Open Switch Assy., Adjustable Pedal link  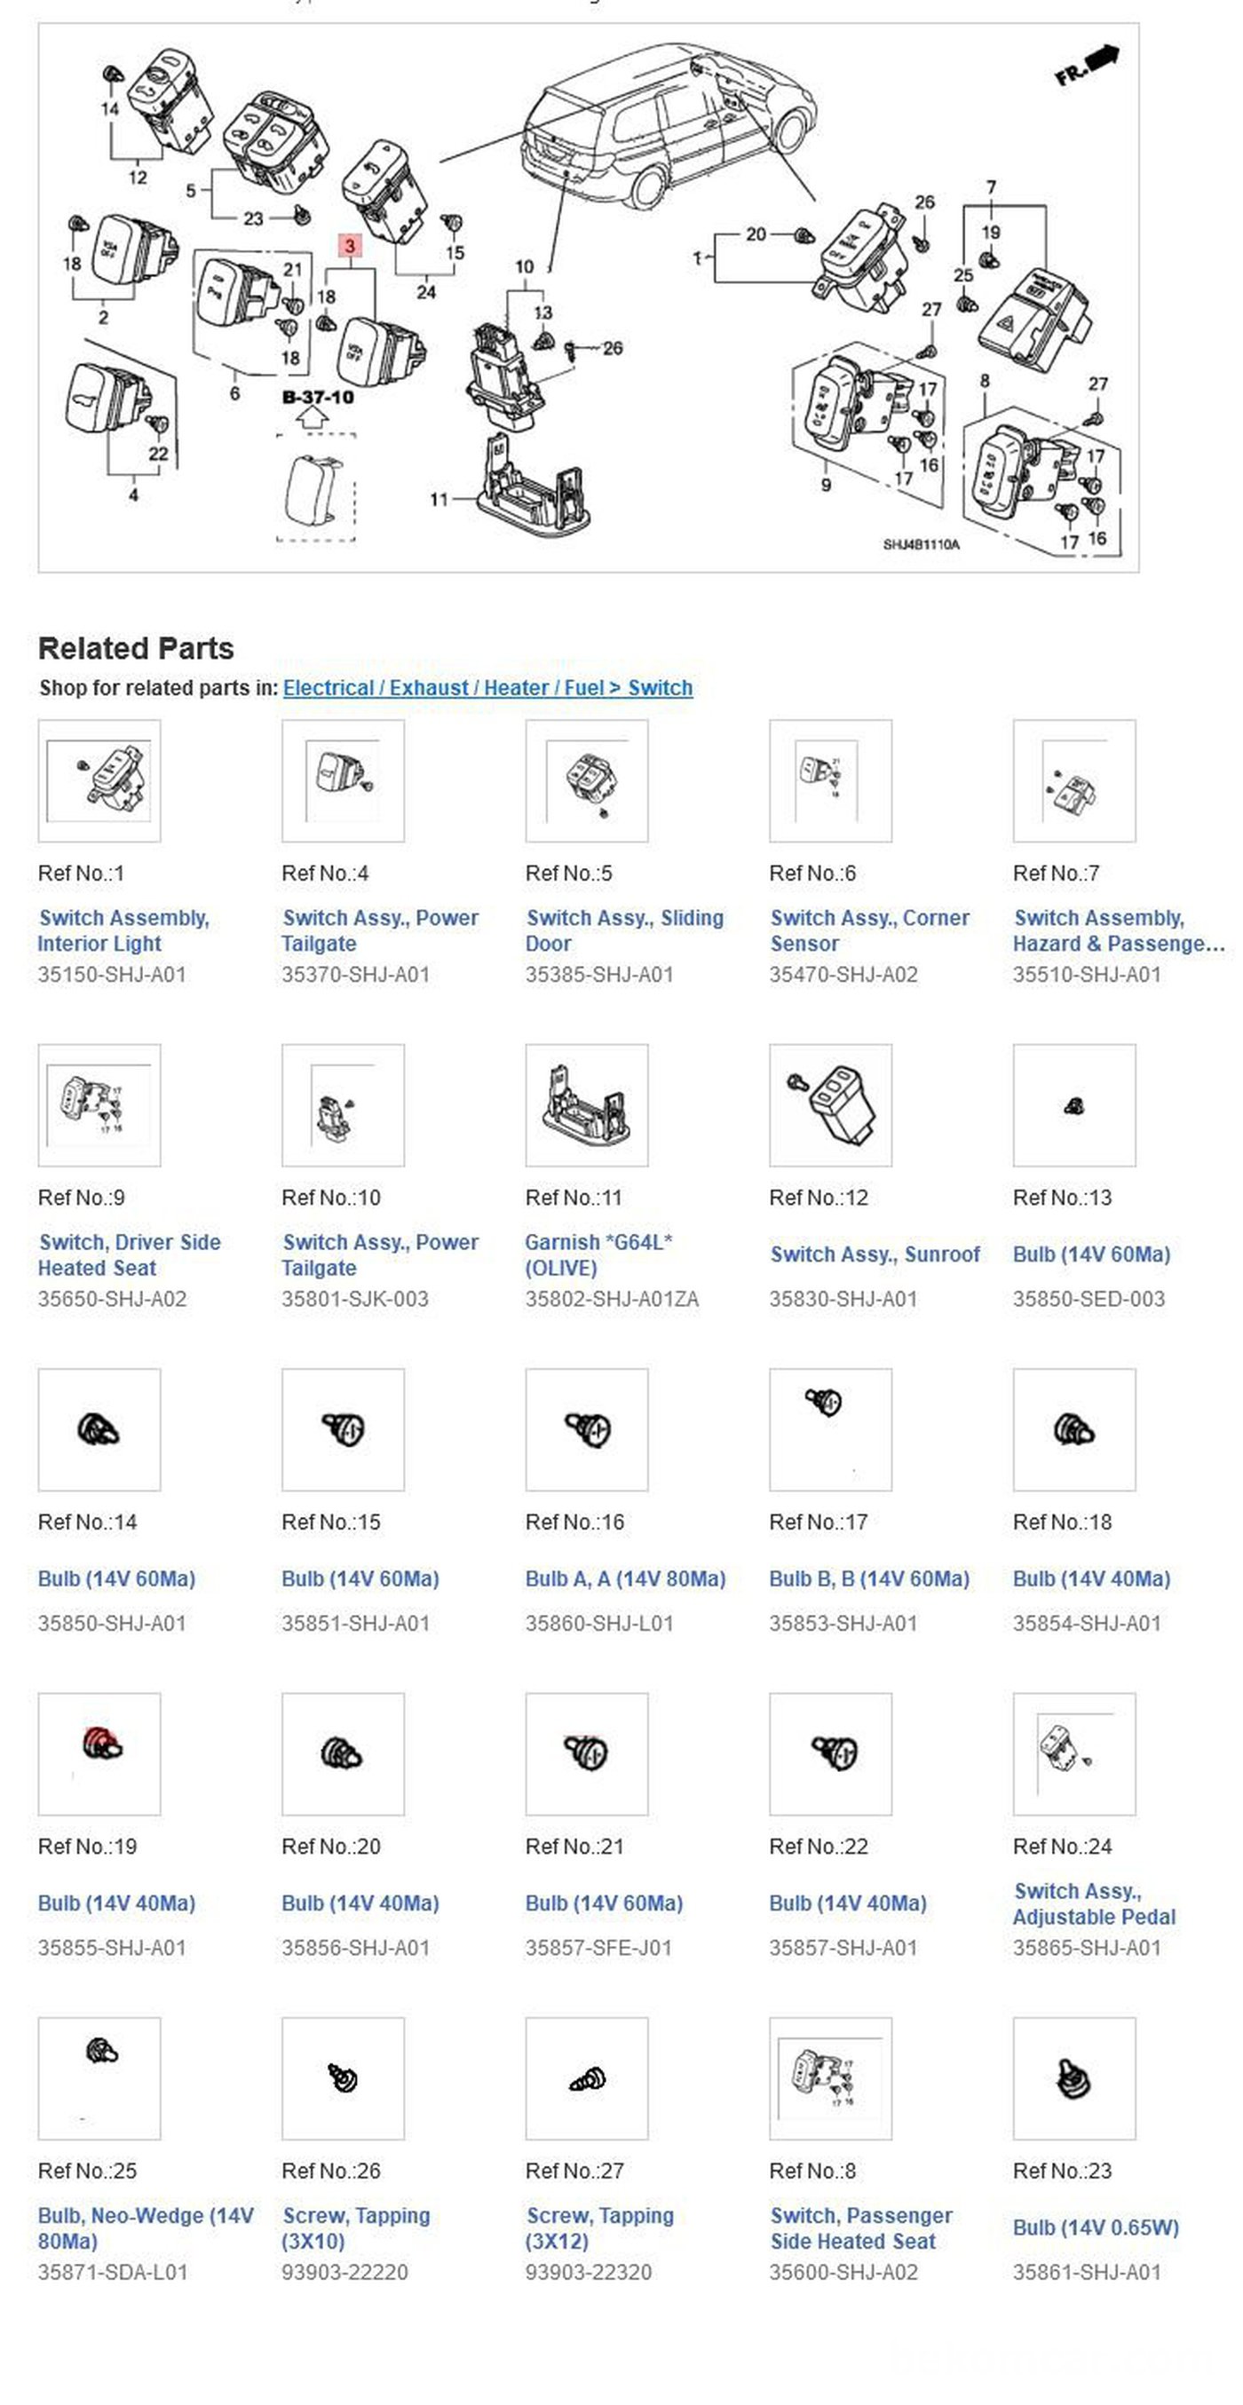[x=1094, y=1903]
